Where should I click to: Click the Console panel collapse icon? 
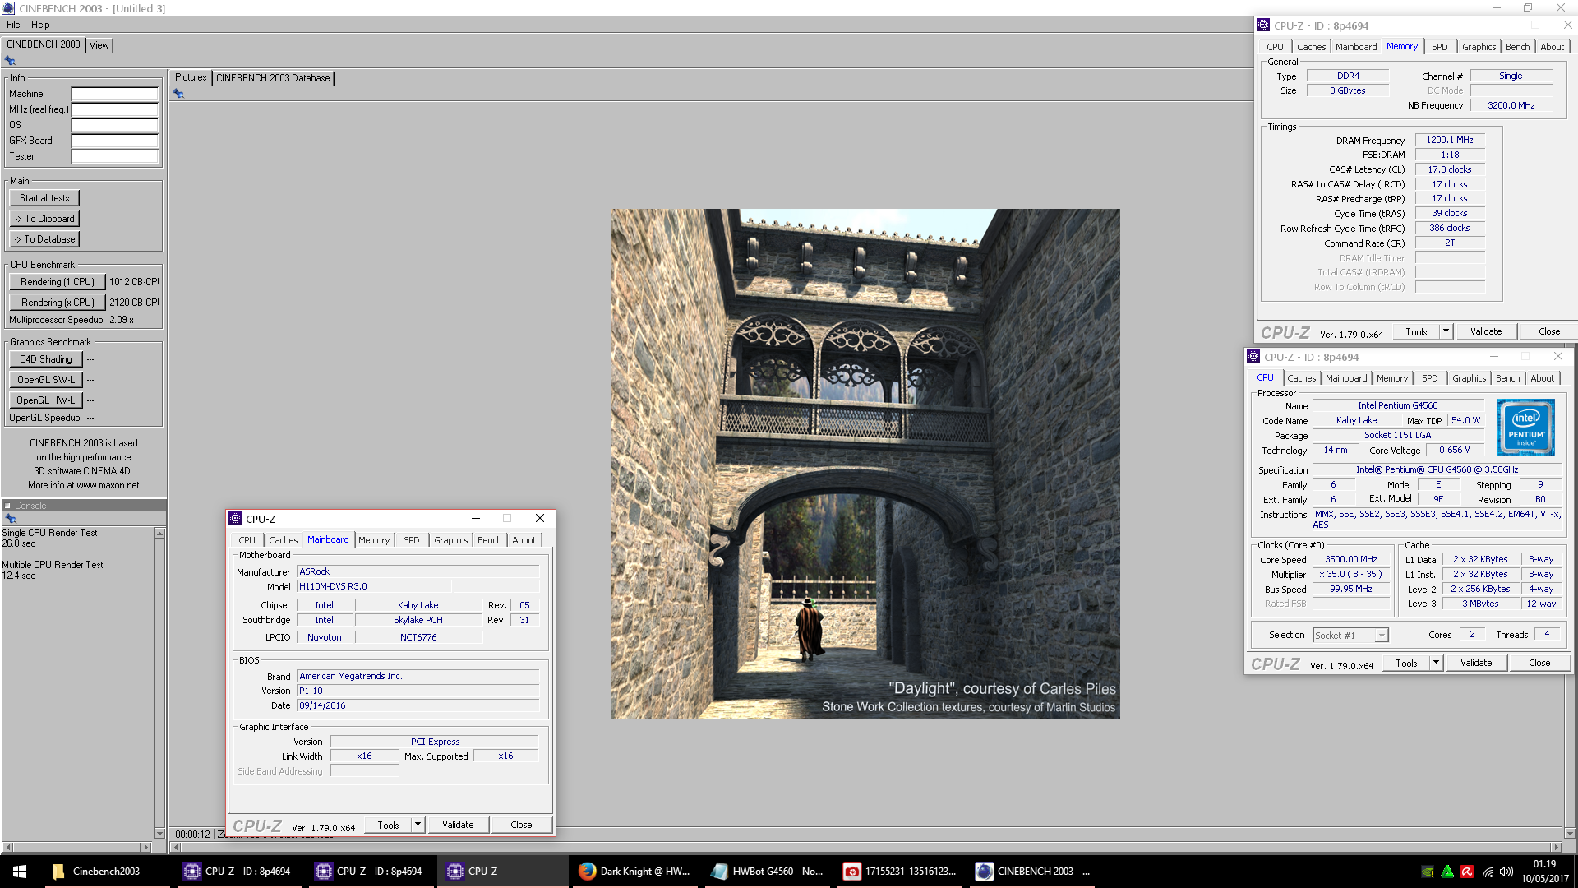(x=8, y=506)
